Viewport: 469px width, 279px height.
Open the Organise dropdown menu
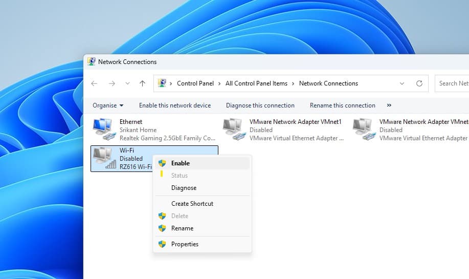pyautogui.click(x=108, y=105)
